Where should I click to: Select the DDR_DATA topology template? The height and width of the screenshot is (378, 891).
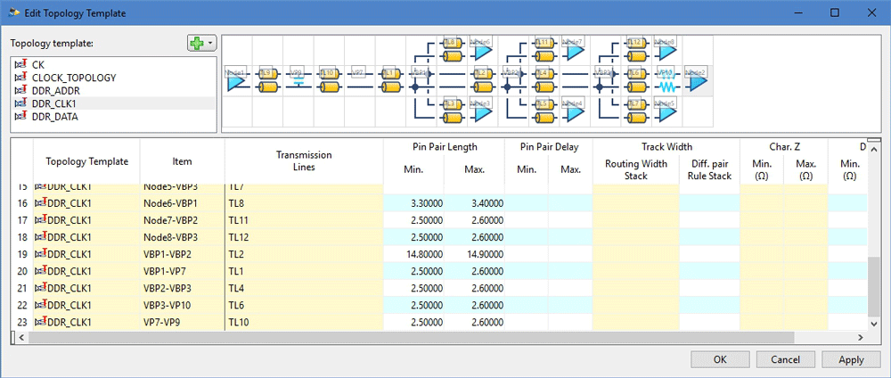click(61, 117)
